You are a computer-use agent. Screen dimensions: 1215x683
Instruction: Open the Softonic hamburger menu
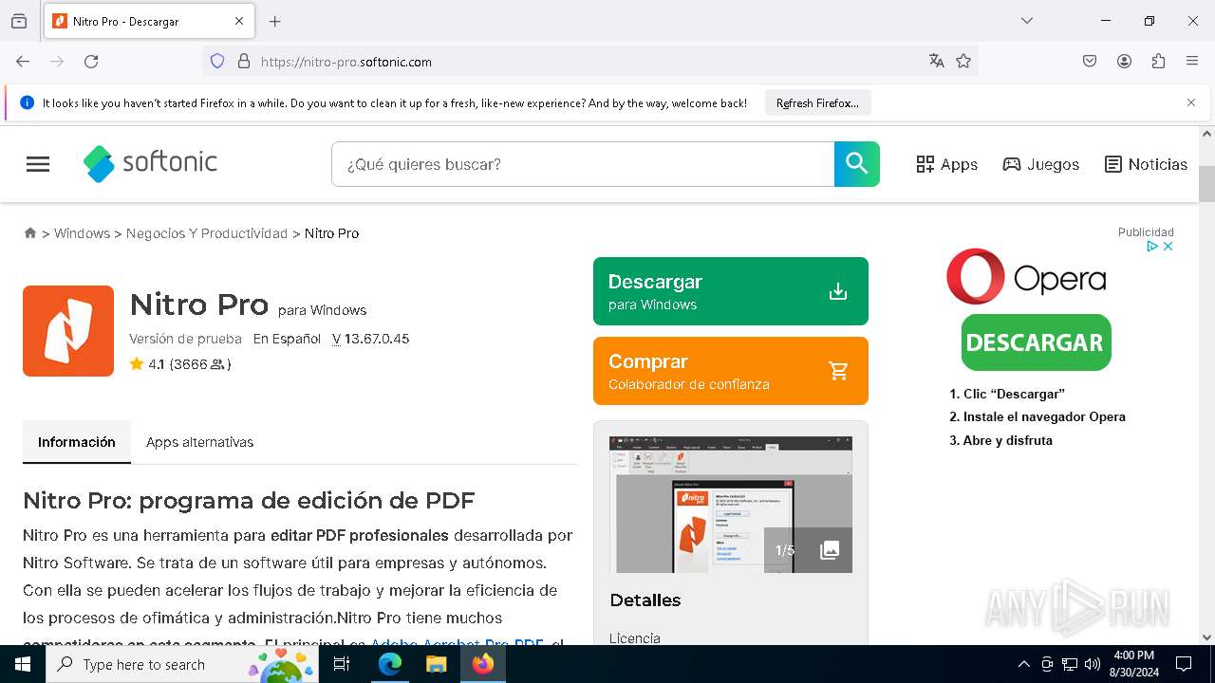(x=38, y=164)
